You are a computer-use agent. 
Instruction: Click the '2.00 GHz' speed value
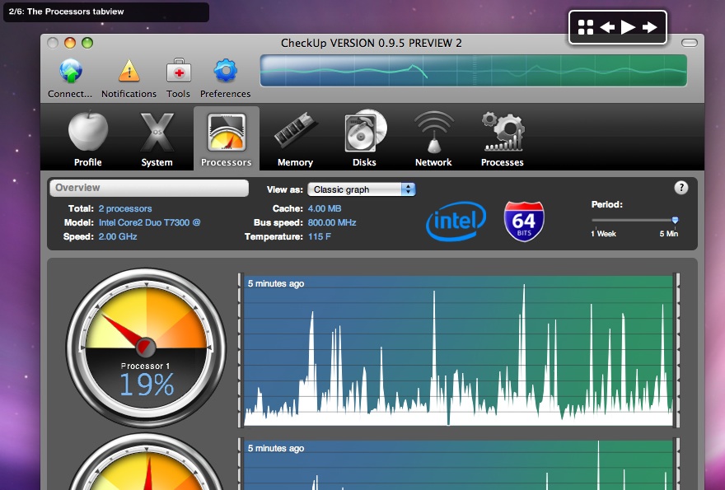coord(118,236)
